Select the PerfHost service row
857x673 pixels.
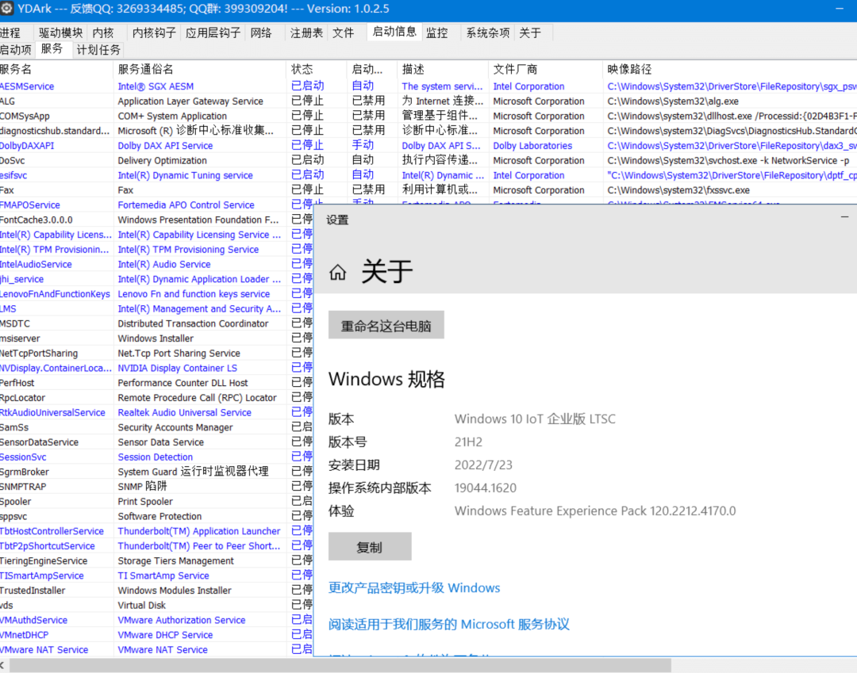tap(156, 383)
